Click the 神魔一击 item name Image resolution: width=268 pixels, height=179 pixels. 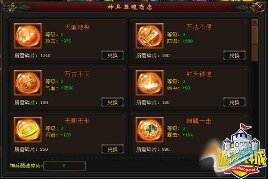coord(199,121)
